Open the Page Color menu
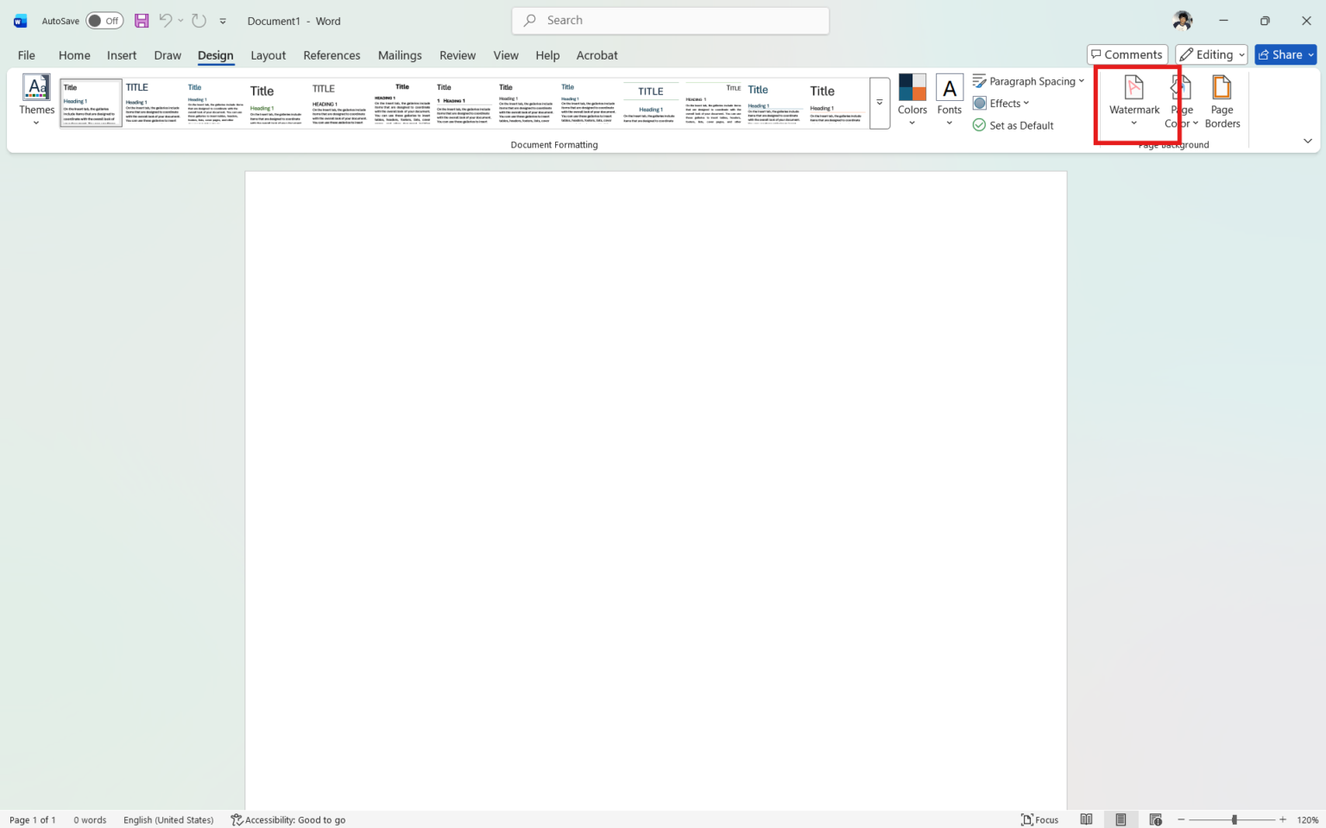1326x828 pixels. pyautogui.click(x=1181, y=101)
